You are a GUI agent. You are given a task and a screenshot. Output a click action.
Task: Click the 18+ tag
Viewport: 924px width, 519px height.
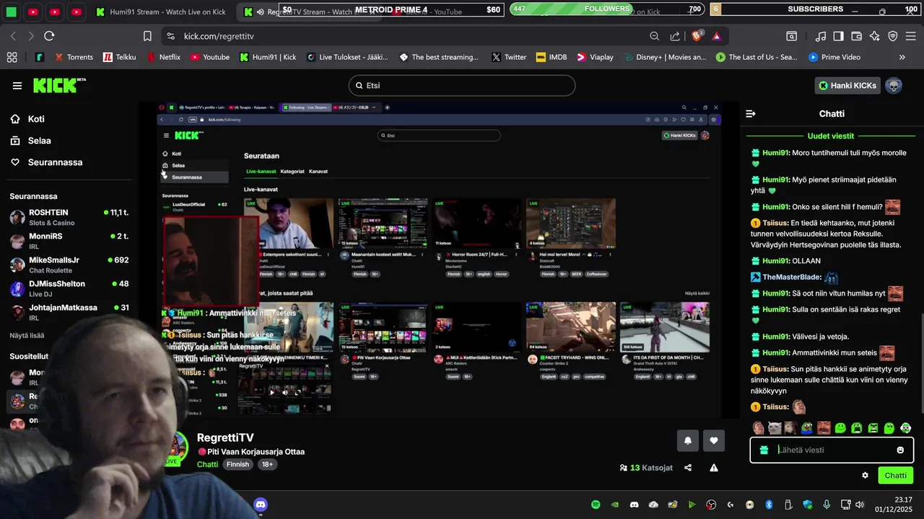(x=267, y=465)
